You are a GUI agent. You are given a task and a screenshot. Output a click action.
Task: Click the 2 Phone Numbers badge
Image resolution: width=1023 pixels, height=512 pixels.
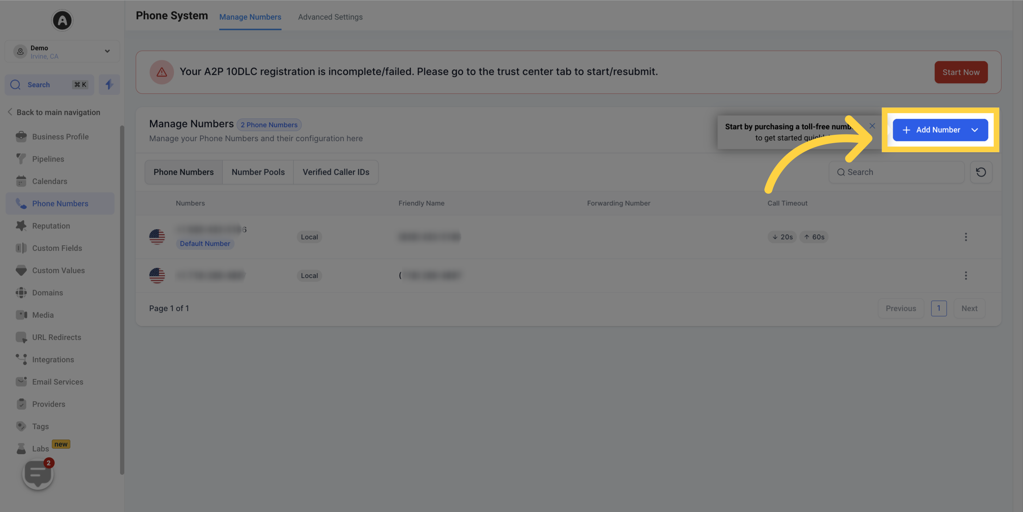coord(269,125)
